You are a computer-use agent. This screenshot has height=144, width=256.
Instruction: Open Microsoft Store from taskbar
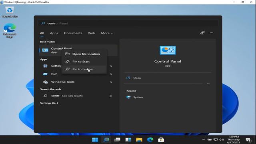pyautogui.click(x=161, y=140)
